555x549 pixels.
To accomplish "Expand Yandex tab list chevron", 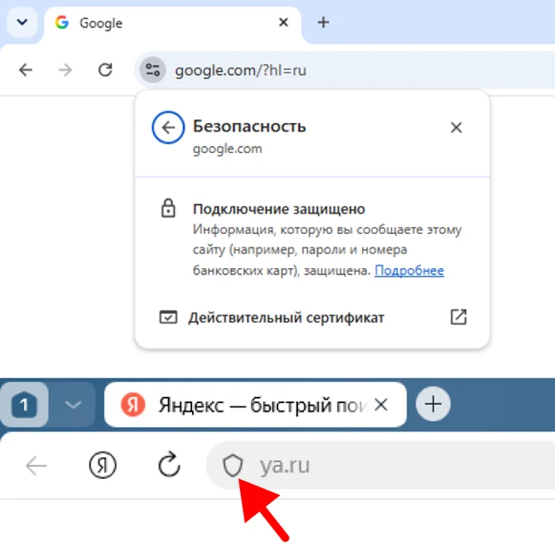I will [73, 405].
